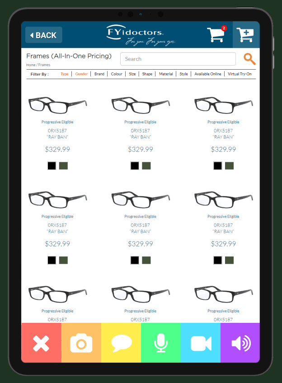
Task: Click "RAY BAN" label on second row right card
Action: [x=223, y=232]
